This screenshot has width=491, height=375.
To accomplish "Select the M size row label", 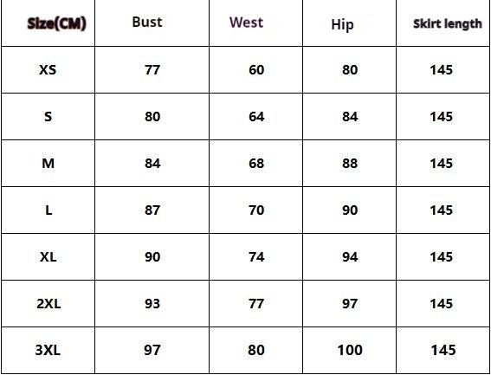I will [48, 163].
